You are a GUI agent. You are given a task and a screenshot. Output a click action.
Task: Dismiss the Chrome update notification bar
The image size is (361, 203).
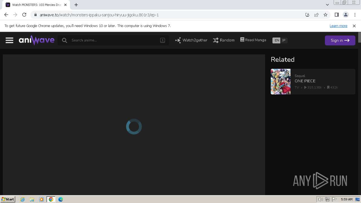point(354,26)
